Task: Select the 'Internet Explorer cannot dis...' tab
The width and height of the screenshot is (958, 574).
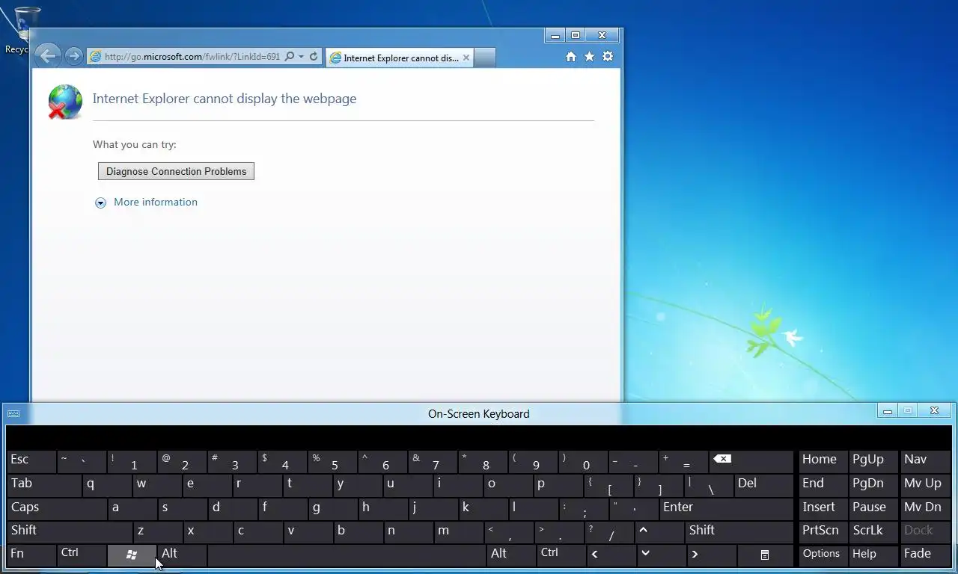Action: pyautogui.click(x=400, y=58)
